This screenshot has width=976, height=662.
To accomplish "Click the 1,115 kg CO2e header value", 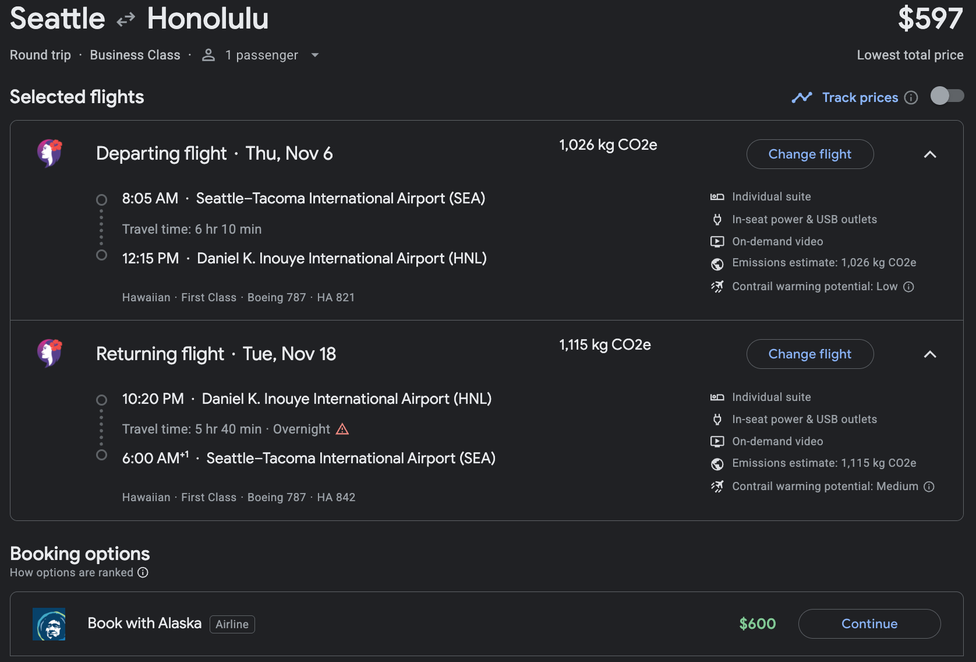I will tap(605, 344).
